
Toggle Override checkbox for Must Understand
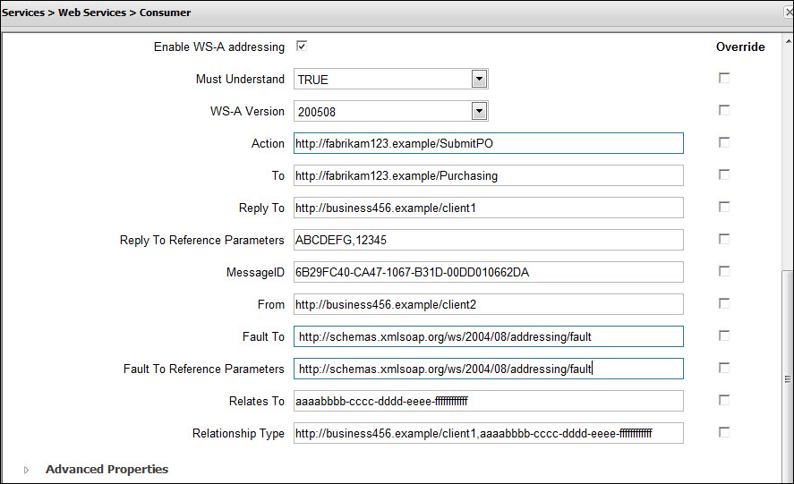724,78
